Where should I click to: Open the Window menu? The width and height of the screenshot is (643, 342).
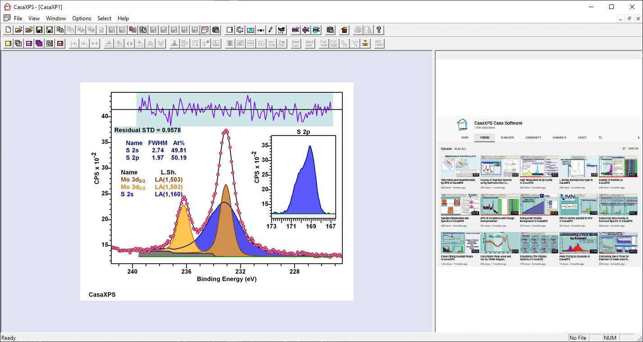click(56, 18)
